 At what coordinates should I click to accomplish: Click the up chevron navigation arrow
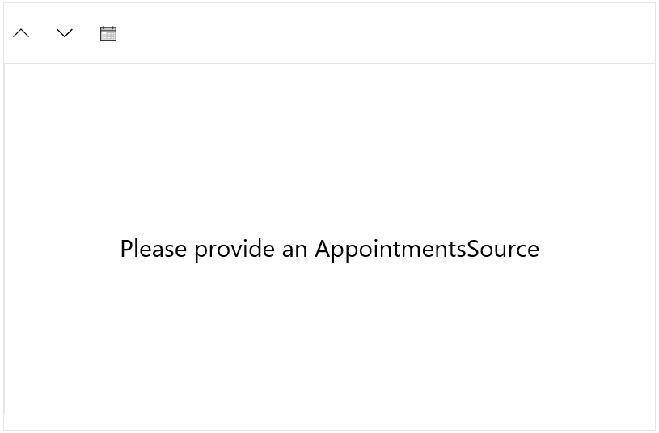22,33
